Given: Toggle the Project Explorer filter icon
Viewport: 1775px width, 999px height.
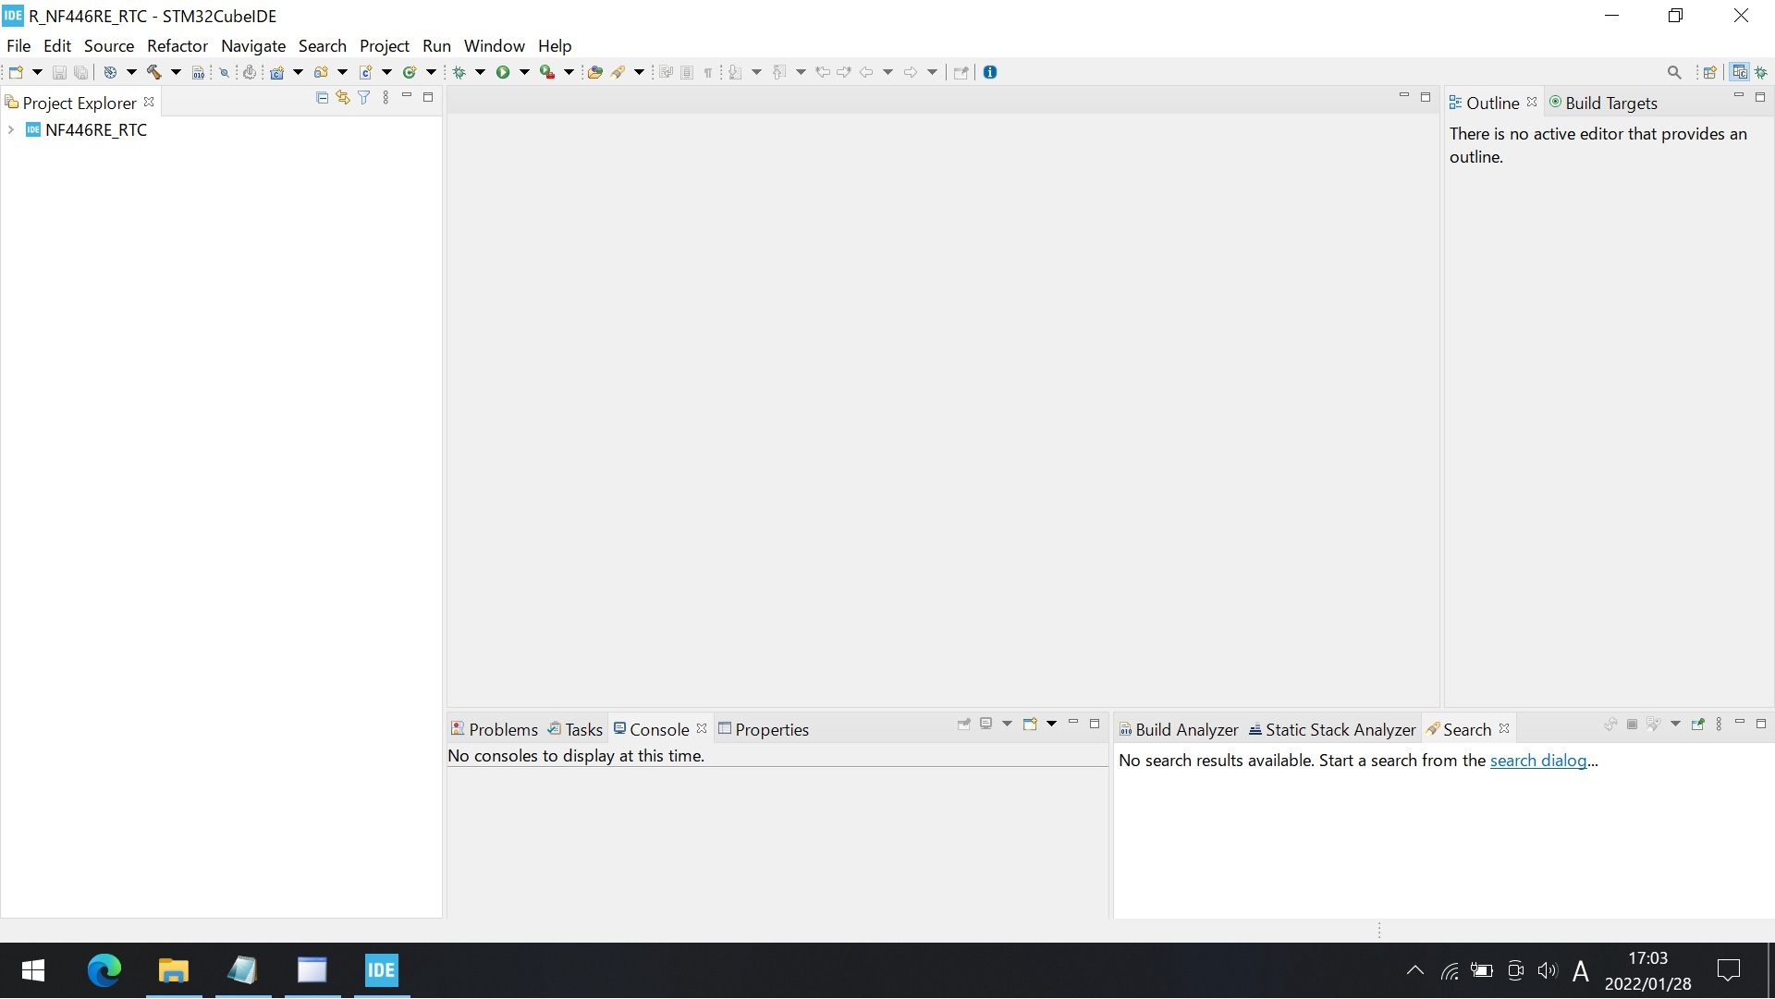Looking at the screenshot, I should pos(364,97).
